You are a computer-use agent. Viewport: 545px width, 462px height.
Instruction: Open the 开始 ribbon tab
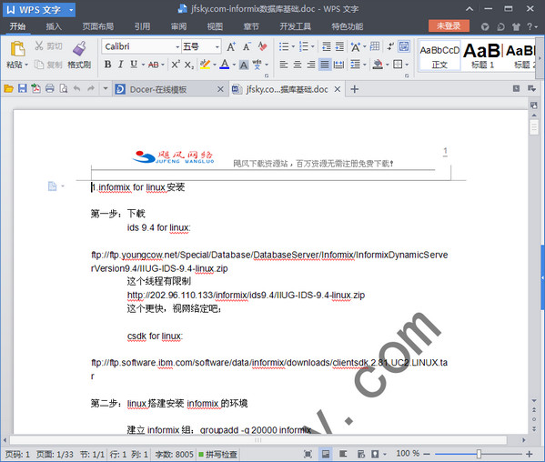(17, 26)
